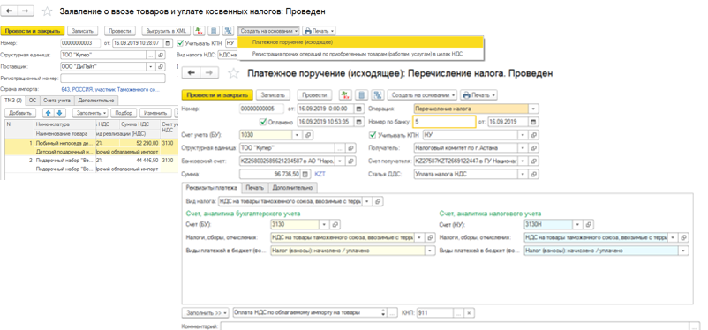
Task: Open calendar for Заявление date 16.09.2019 10:28:07
Action: 168,43
